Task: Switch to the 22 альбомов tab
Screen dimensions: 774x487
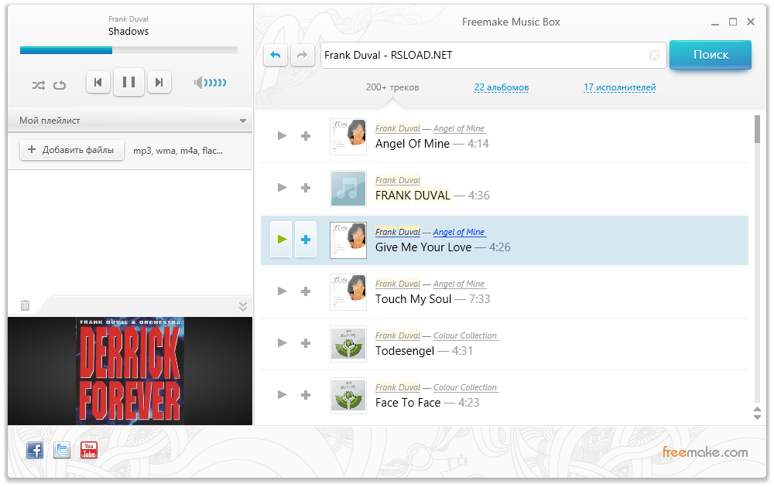Action: (502, 87)
